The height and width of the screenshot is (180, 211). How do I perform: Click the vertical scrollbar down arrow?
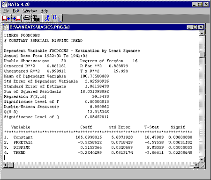pyautogui.click(x=202, y=159)
